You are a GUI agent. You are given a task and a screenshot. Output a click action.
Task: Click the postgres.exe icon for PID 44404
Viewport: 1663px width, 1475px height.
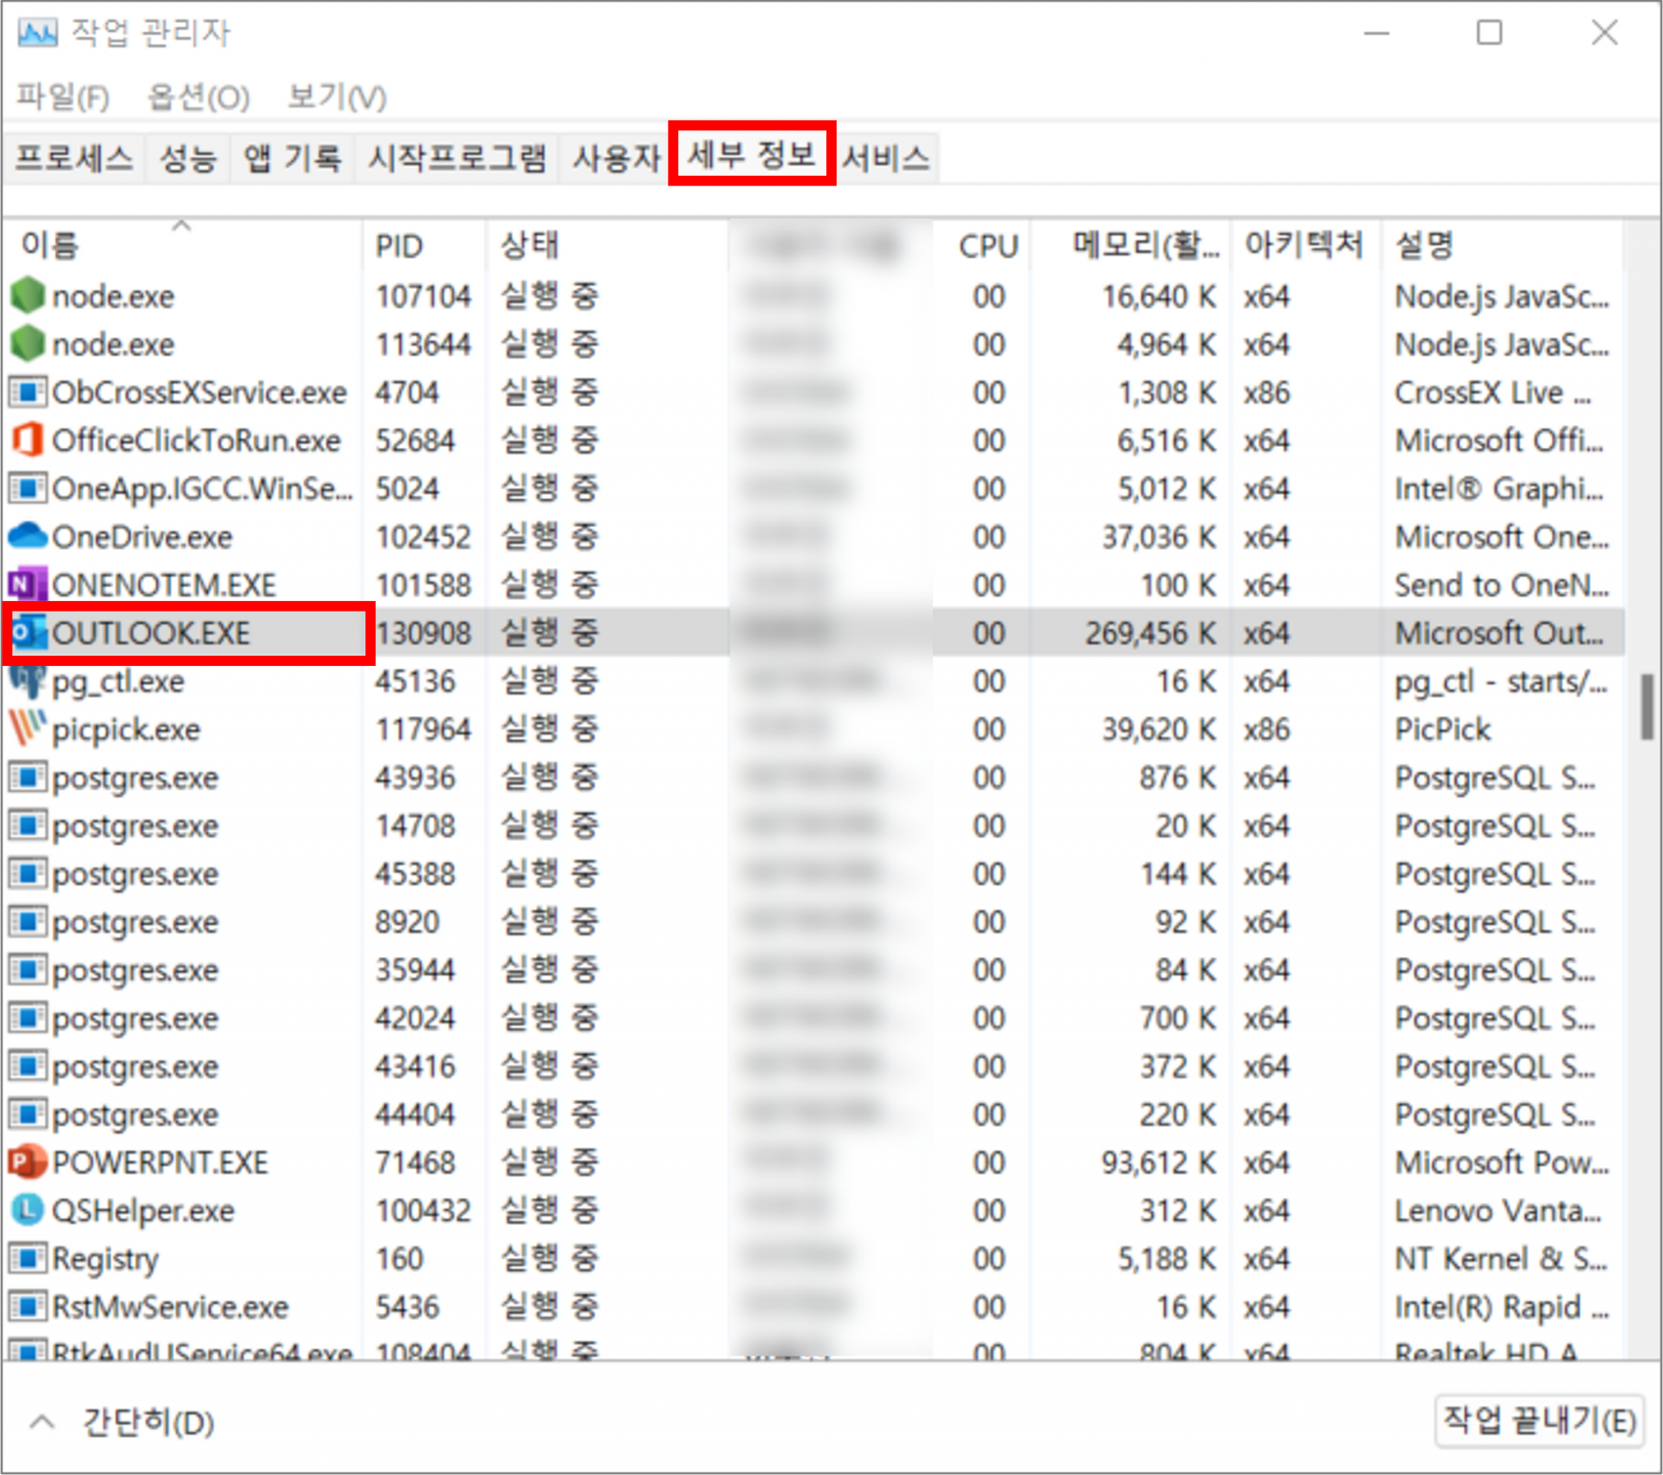[28, 1115]
